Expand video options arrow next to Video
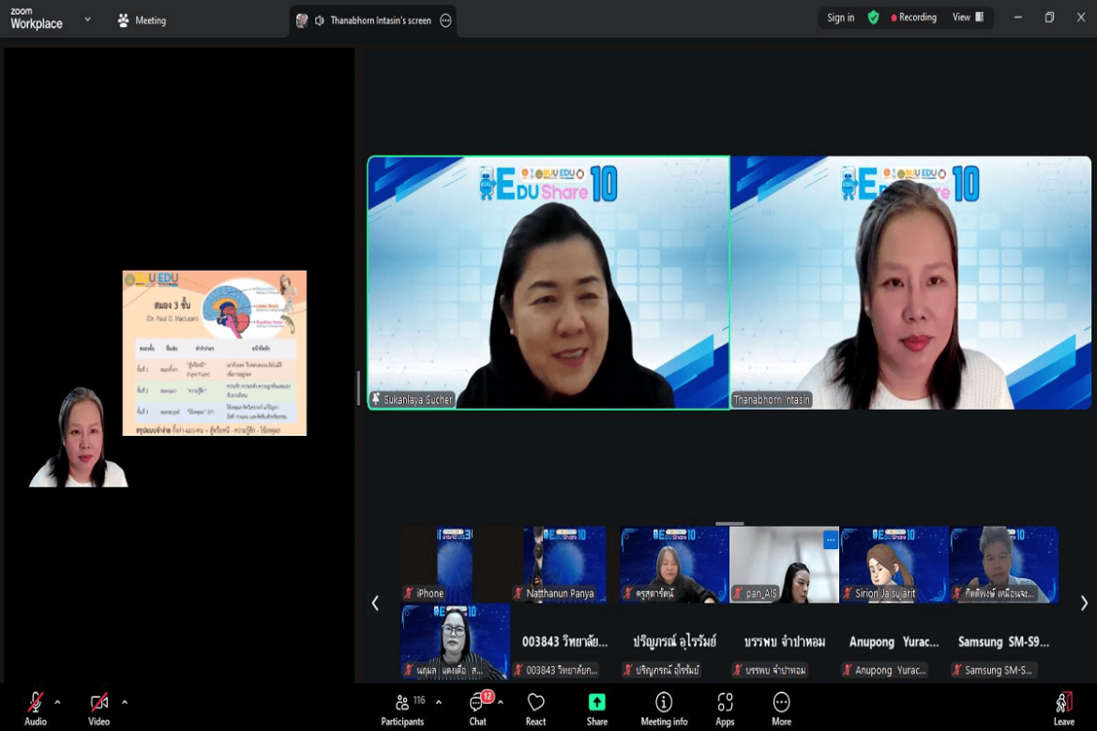Viewport: 1097px width, 731px height. (x=124, y=702)
